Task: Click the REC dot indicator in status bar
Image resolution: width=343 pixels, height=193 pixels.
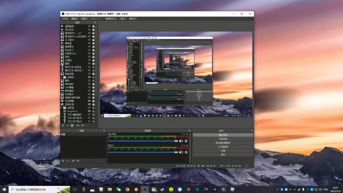Action: (x=199, y=166)
